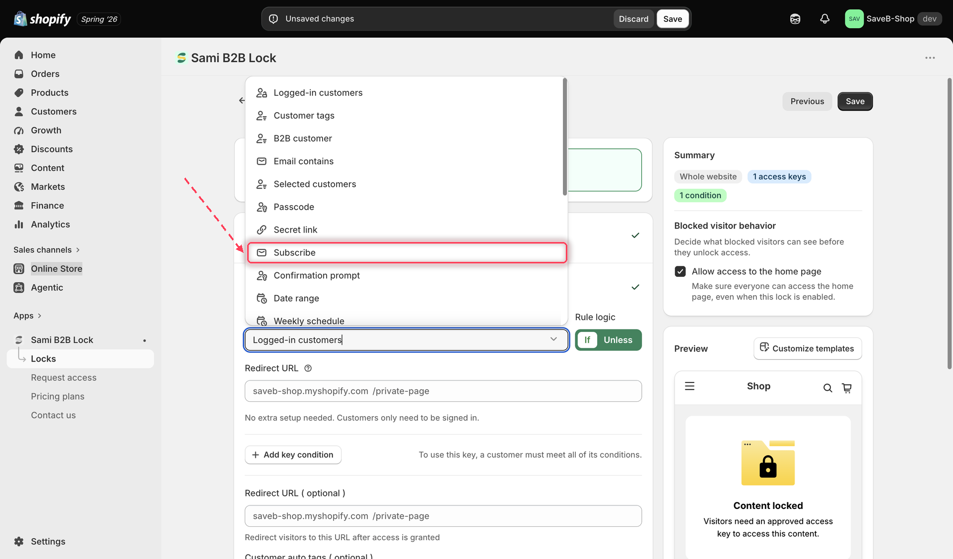Click the Shopify logo

[42, 19]
